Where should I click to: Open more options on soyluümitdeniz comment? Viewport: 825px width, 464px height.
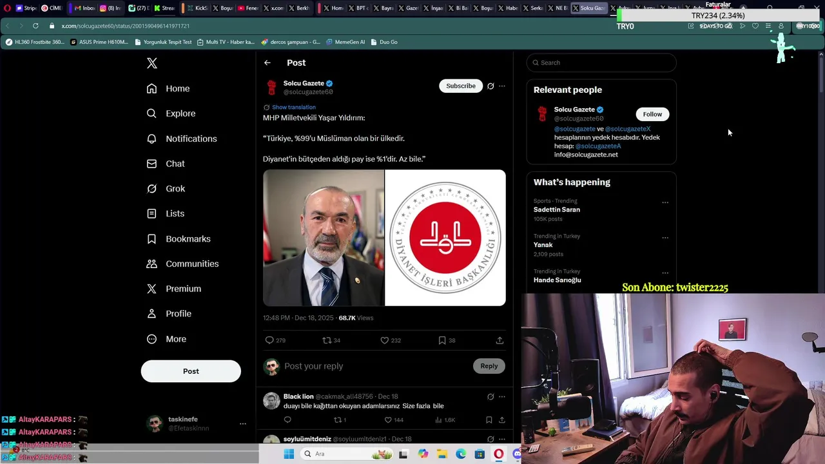coord(502,440)
